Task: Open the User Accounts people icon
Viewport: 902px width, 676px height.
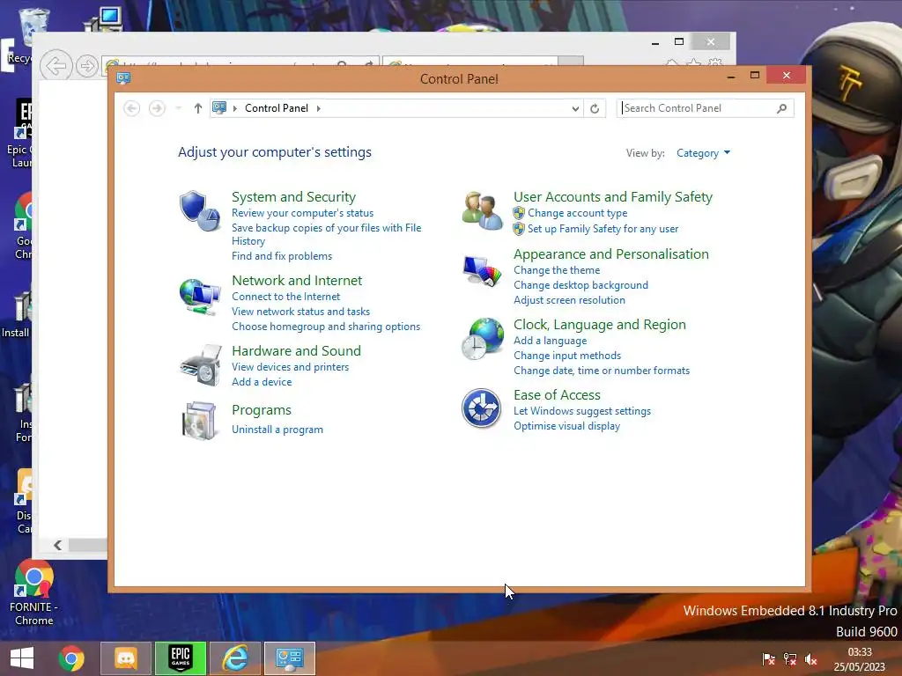Action: click(x=482, y=211)
